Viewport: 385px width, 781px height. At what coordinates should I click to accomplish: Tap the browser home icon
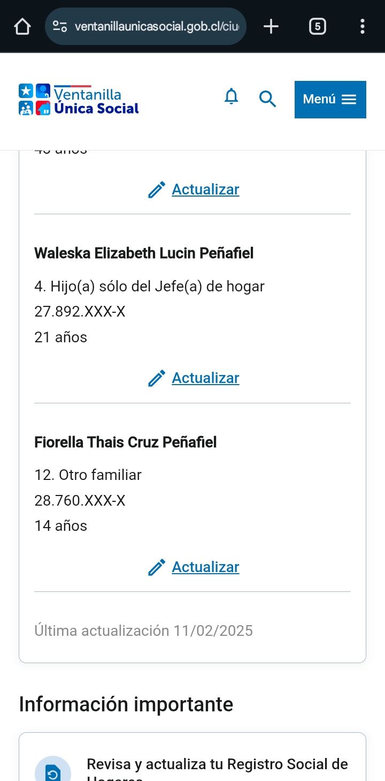(x=22, y=26)
